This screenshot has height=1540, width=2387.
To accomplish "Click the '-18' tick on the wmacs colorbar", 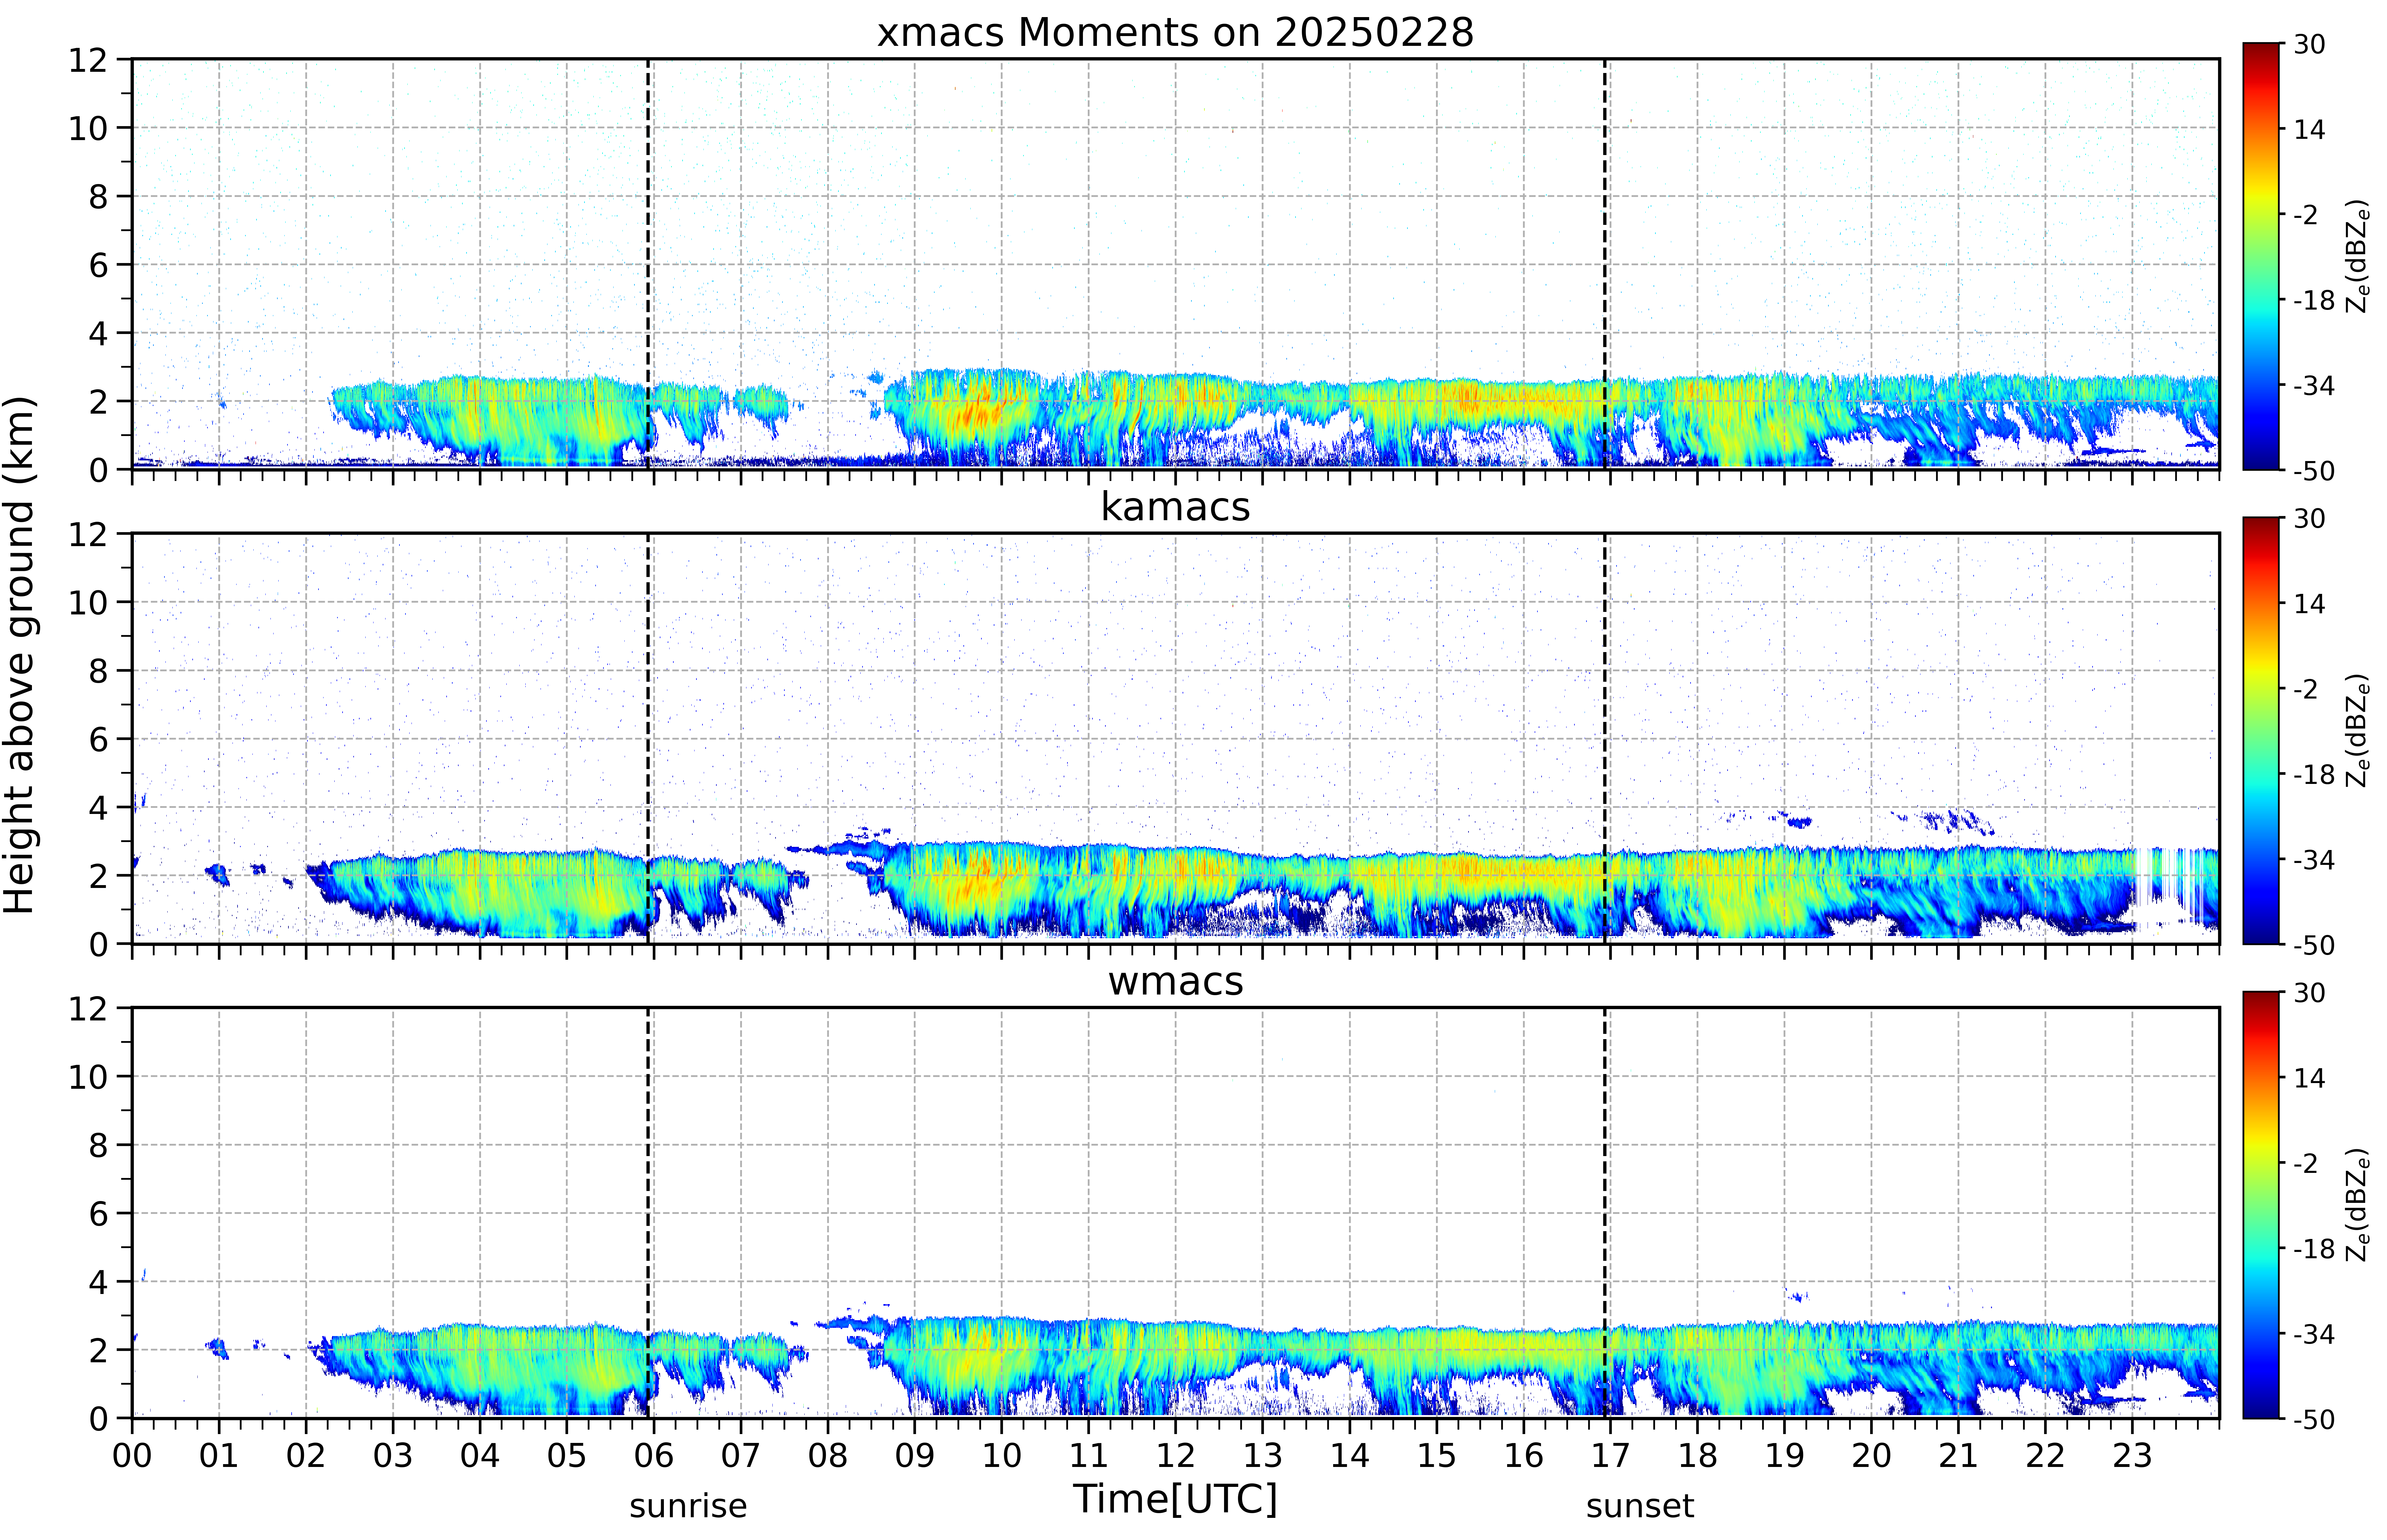I will click(2314, 1249).
